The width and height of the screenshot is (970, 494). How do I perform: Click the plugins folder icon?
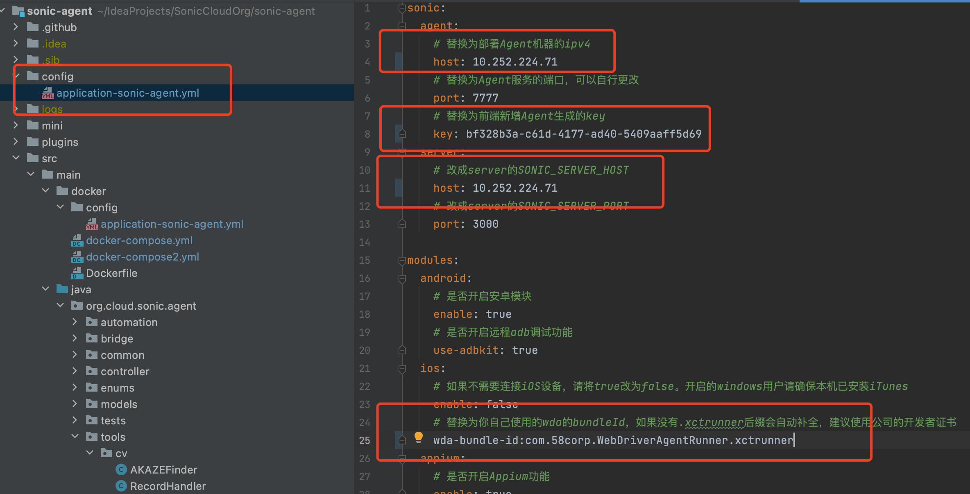[x=33, y=142]
